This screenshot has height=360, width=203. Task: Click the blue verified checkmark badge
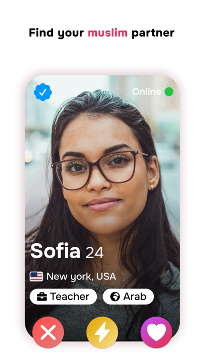pos(43,92)
